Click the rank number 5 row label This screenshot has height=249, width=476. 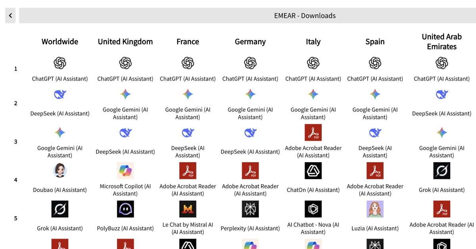(x=16, y=218)
